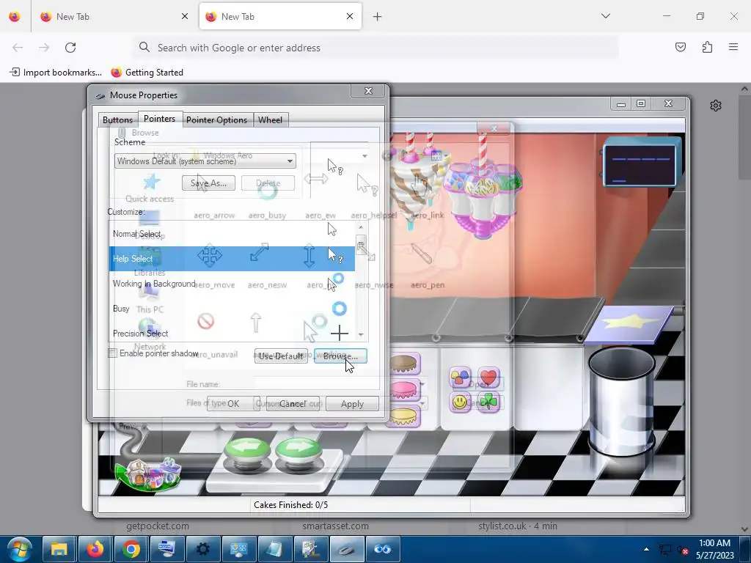Select the green shamrock decoration button
The height and width of the screenshot is (563, 751).
[488, 402]
